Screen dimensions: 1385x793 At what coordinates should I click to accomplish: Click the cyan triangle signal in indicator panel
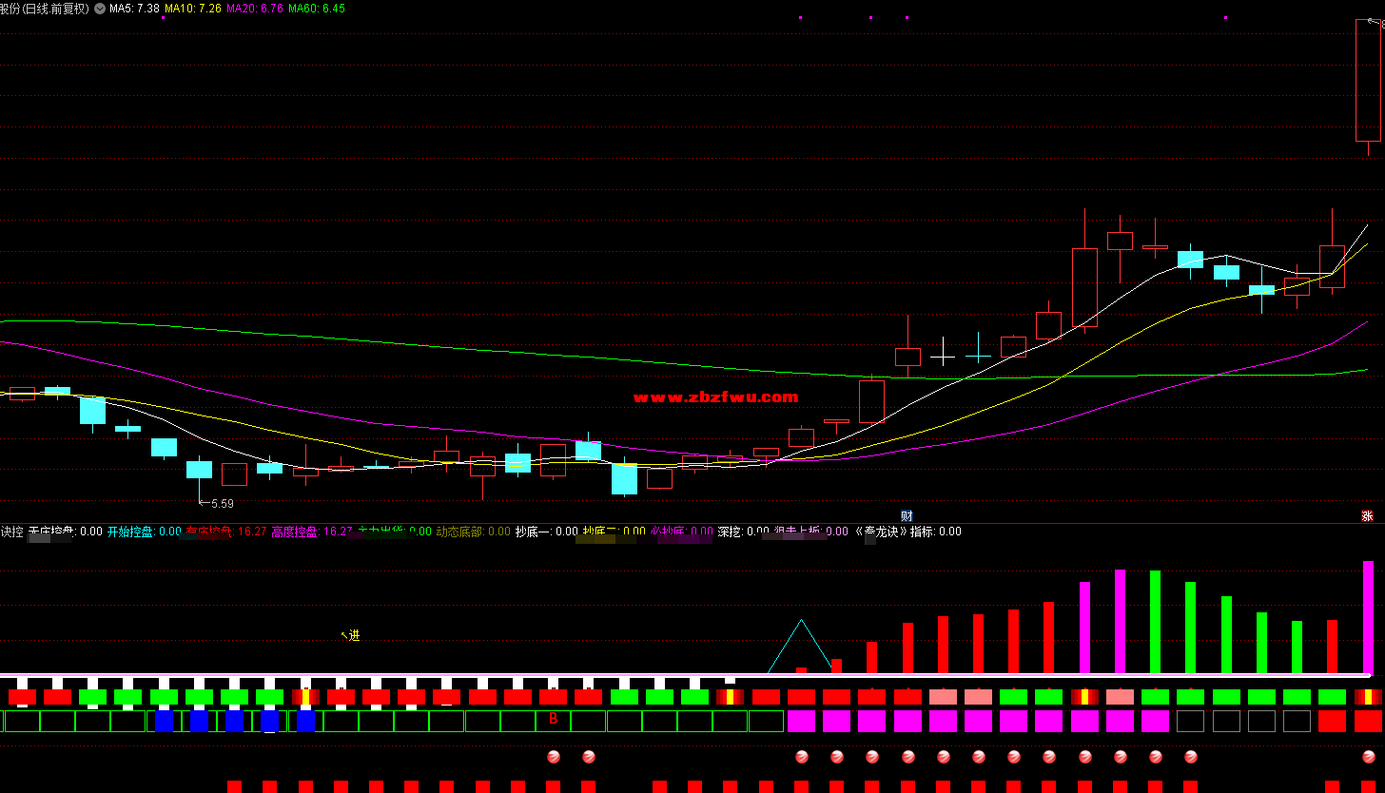pyautogui.click(x=801, y=647)
